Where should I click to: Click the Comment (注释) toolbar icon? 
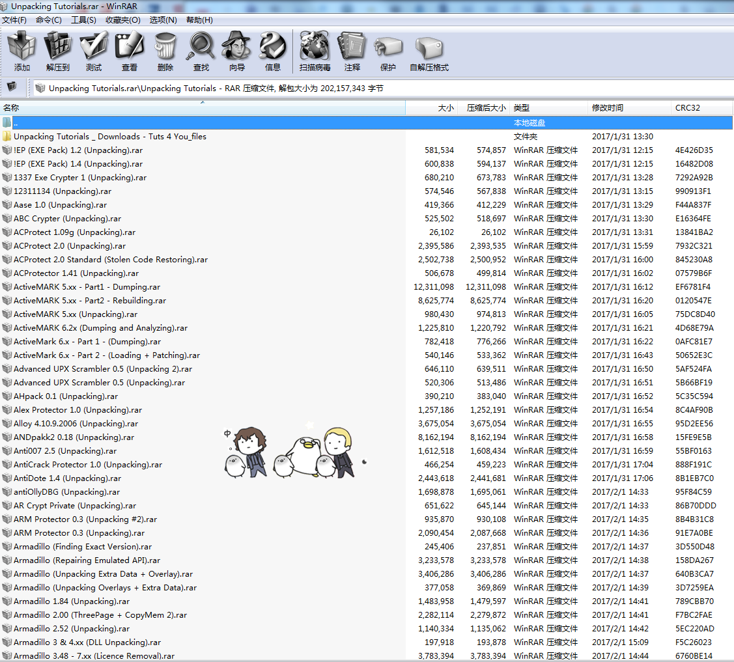(352, 46)
